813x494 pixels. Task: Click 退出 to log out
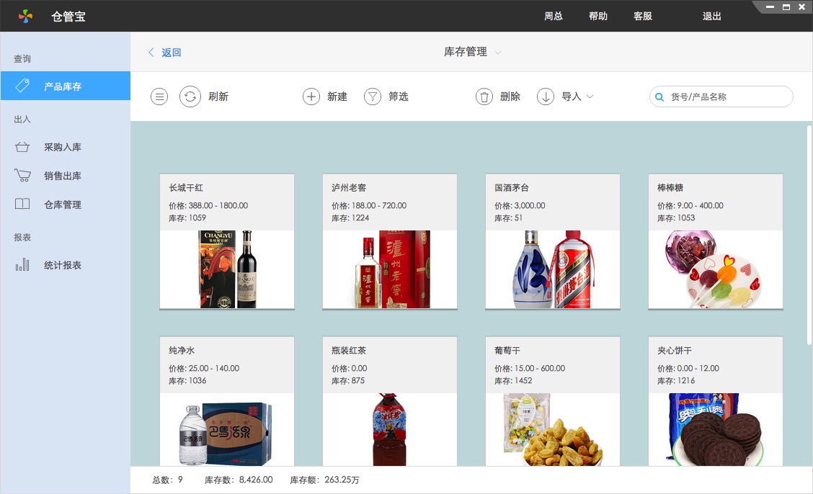click(x=712, y=16)
